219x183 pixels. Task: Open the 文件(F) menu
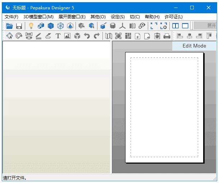[12, 17]
